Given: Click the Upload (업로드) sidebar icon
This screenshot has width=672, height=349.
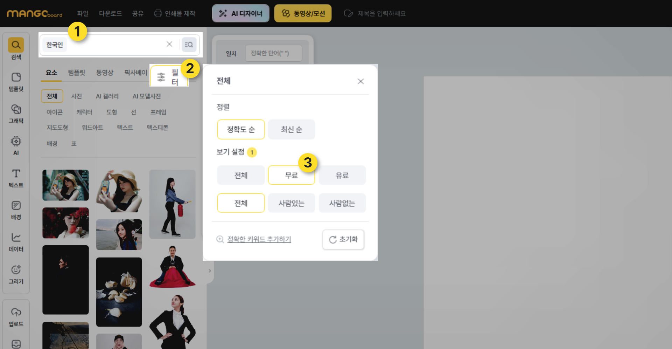Looking at the screenshot, I should click(16, 316).
